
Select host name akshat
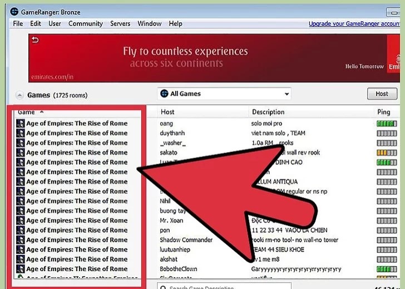tap(169, 259)
